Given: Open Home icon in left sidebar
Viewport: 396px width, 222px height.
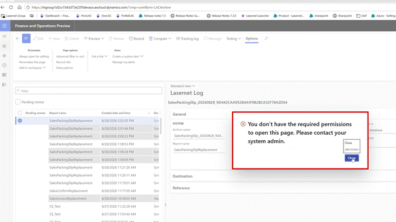Looking at the screenshot, I should point(4,46).
